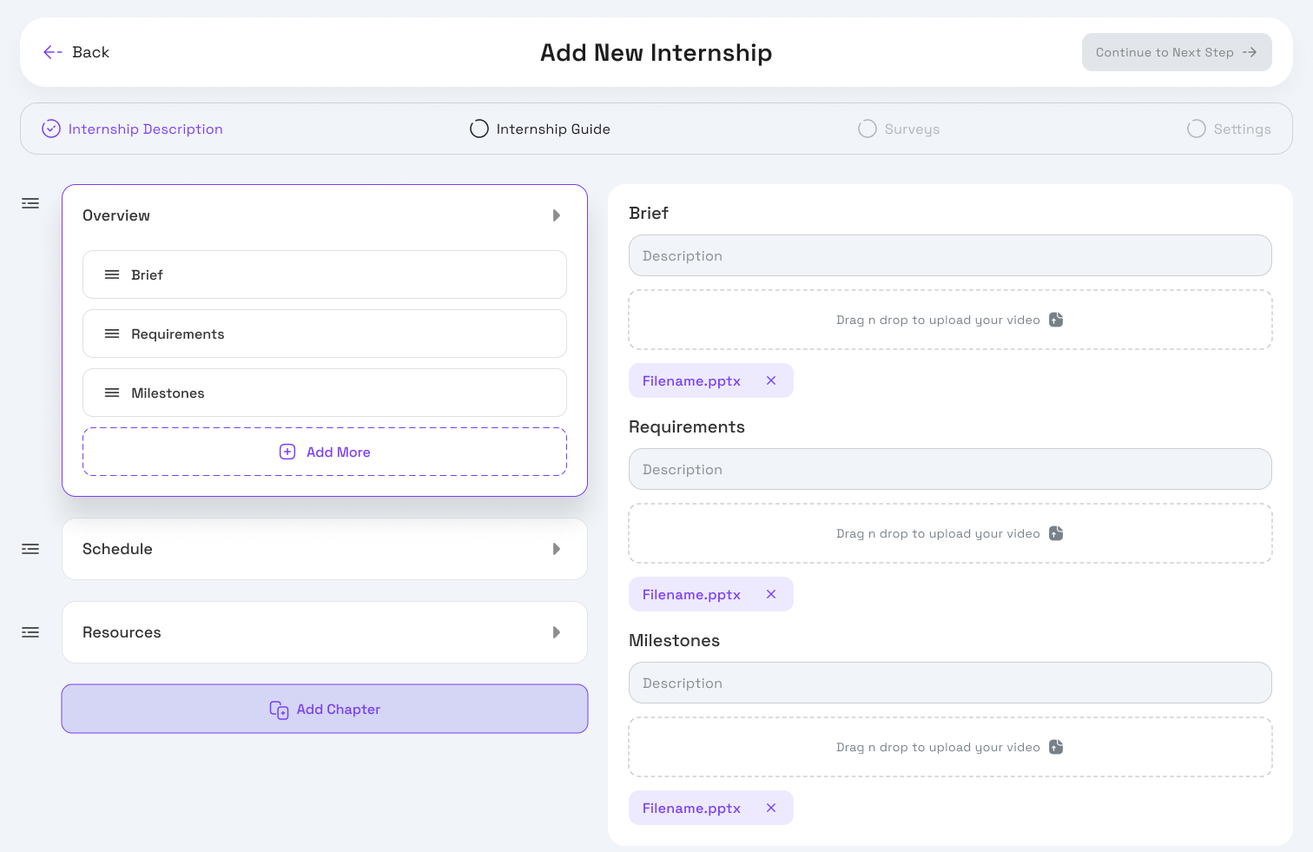Click the drag handle beside the Schedule chapter
Screen dimensions: 1313x852
tap(30, 548)
